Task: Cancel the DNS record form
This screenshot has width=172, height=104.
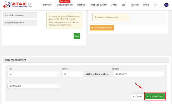Action: 137,96
